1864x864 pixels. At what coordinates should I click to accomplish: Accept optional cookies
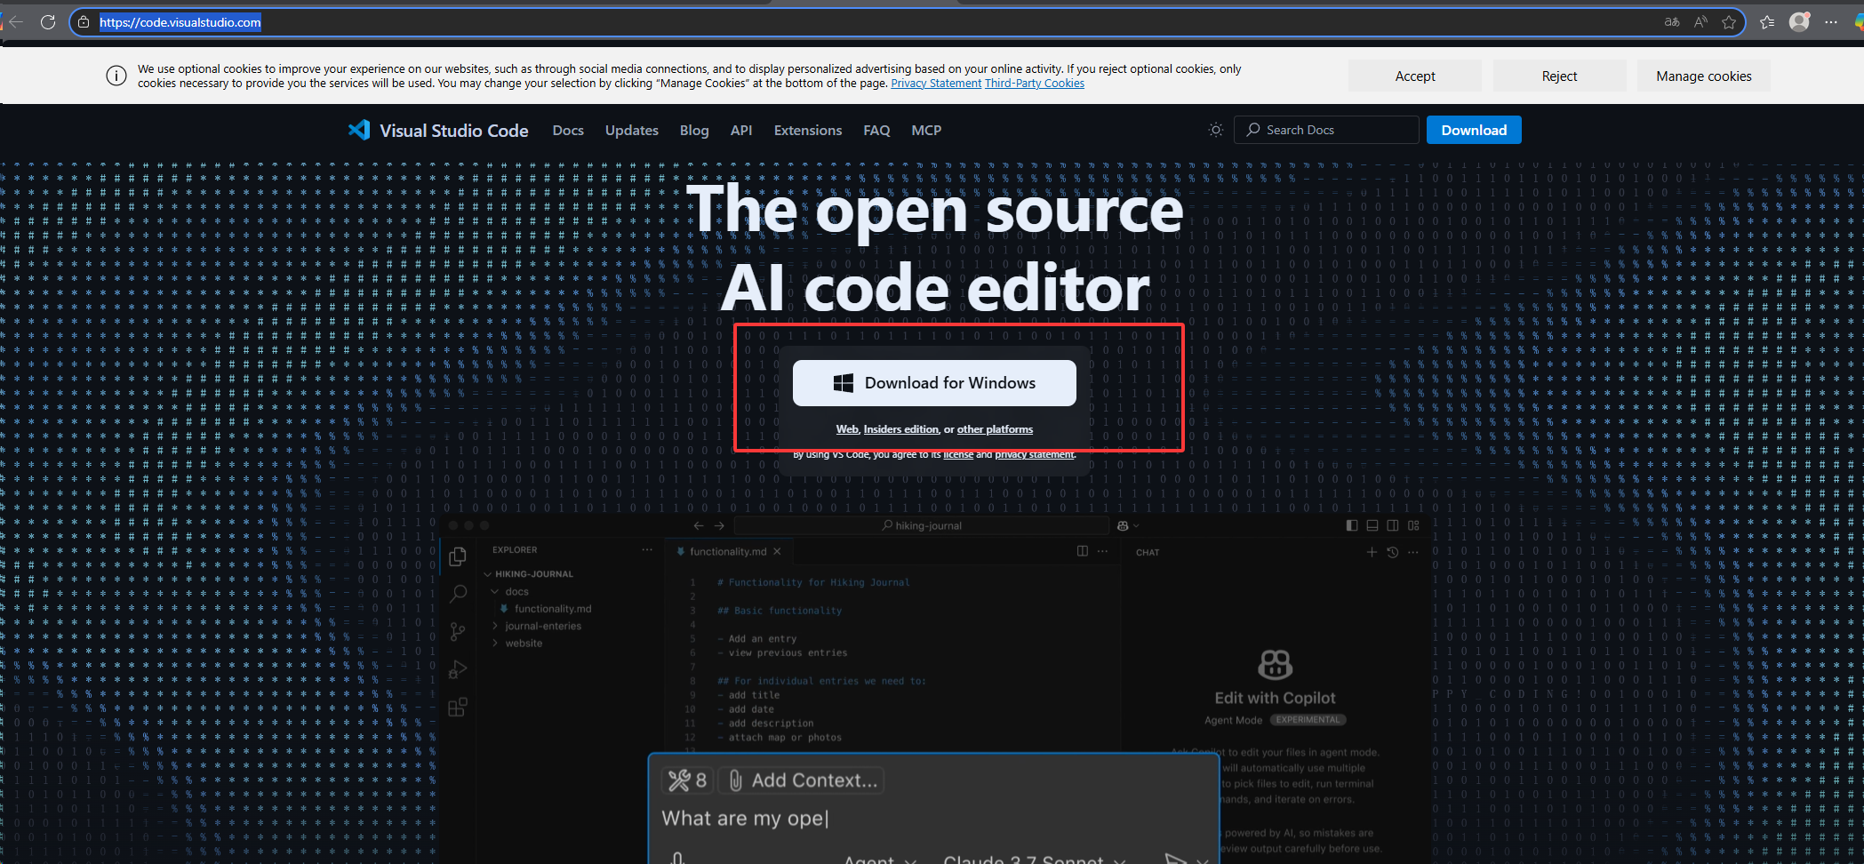coord(1415,76)
